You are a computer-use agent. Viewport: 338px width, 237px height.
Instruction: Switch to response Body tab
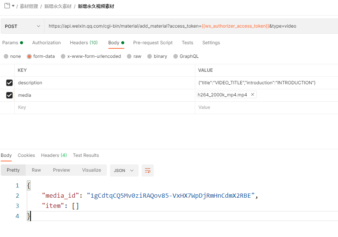[x=6, y=155]
